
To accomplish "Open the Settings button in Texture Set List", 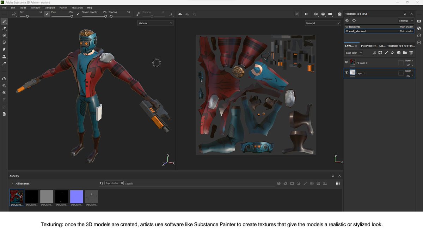I will tap(406, 21).
